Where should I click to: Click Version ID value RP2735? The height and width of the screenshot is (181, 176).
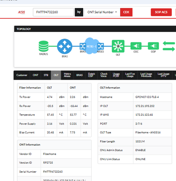[48, 163]
